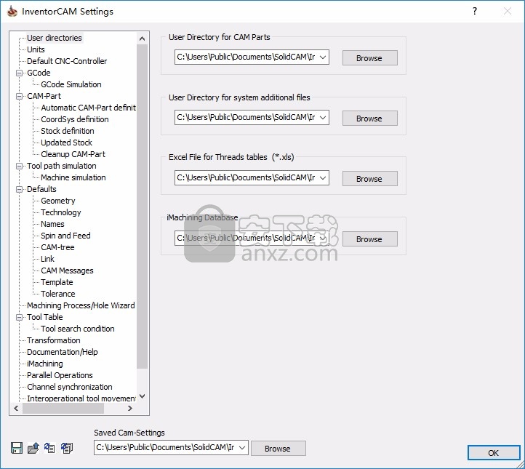Click tree horizontal scrollbar left arrow
Screen dimensions: 525x469
click(x=16, y=409)
